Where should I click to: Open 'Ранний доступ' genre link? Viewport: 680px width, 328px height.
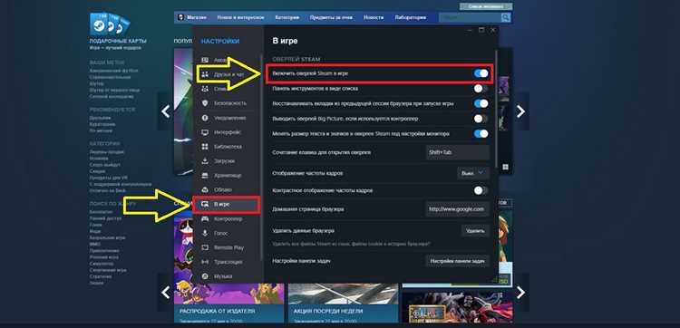(104, 218)
